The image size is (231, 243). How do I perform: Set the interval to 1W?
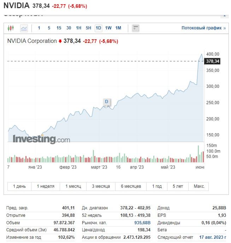(108, 28)
